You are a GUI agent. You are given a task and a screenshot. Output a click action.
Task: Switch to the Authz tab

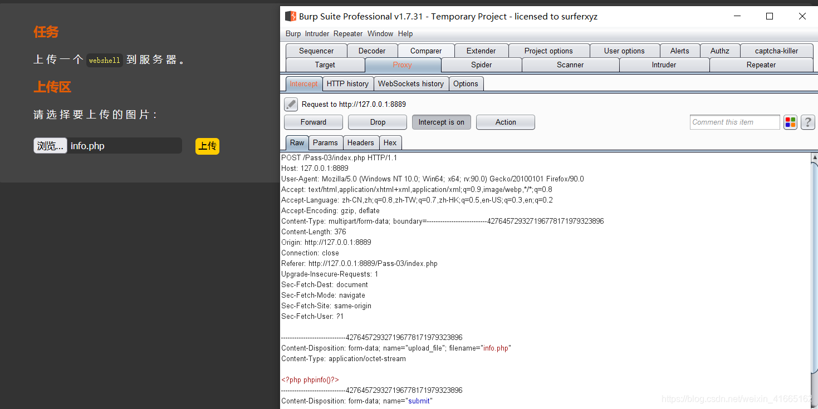[x=719, y=51]
